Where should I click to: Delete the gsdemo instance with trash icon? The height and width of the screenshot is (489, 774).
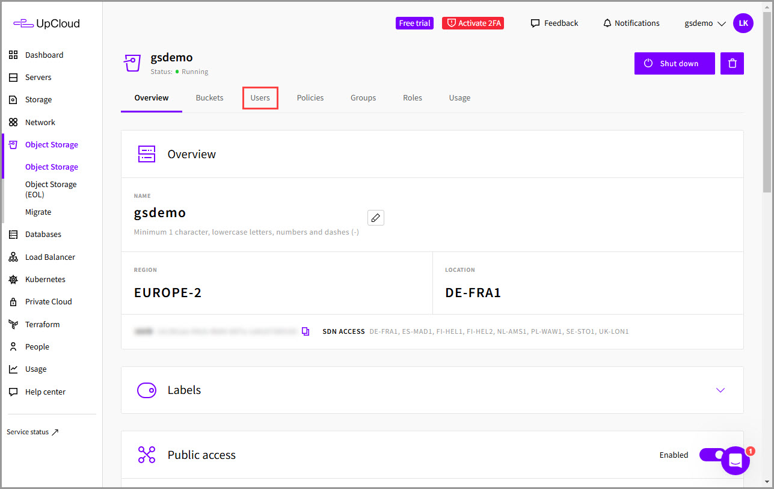click(732, 63)
